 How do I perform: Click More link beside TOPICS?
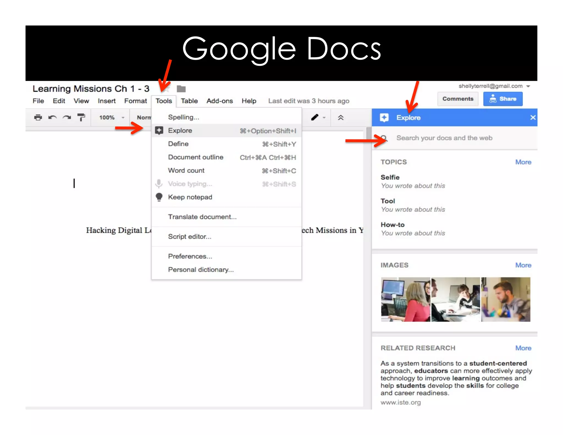[523, 162]
